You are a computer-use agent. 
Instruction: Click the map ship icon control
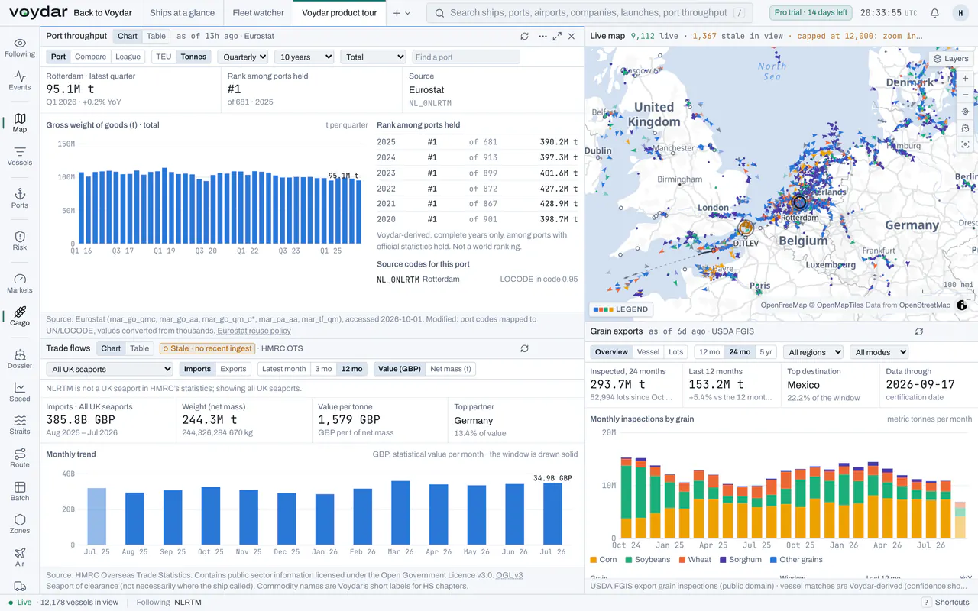[x=965, y=128]
